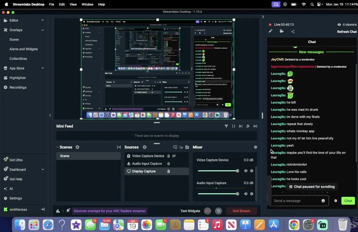Image resolution: width=358 pixels, height=232 pixels.
Task: Open the View menu
Action: coord(73,4)
